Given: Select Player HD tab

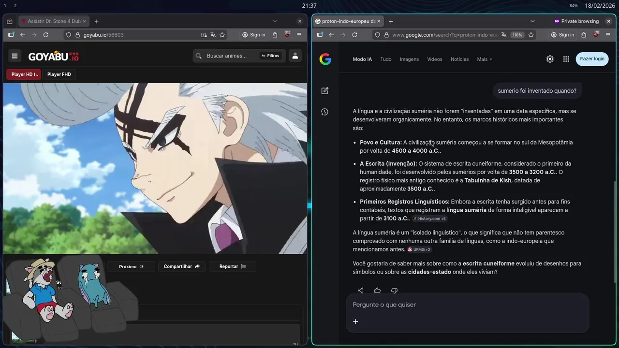Looking at the screenshot, I should (25, 74).
